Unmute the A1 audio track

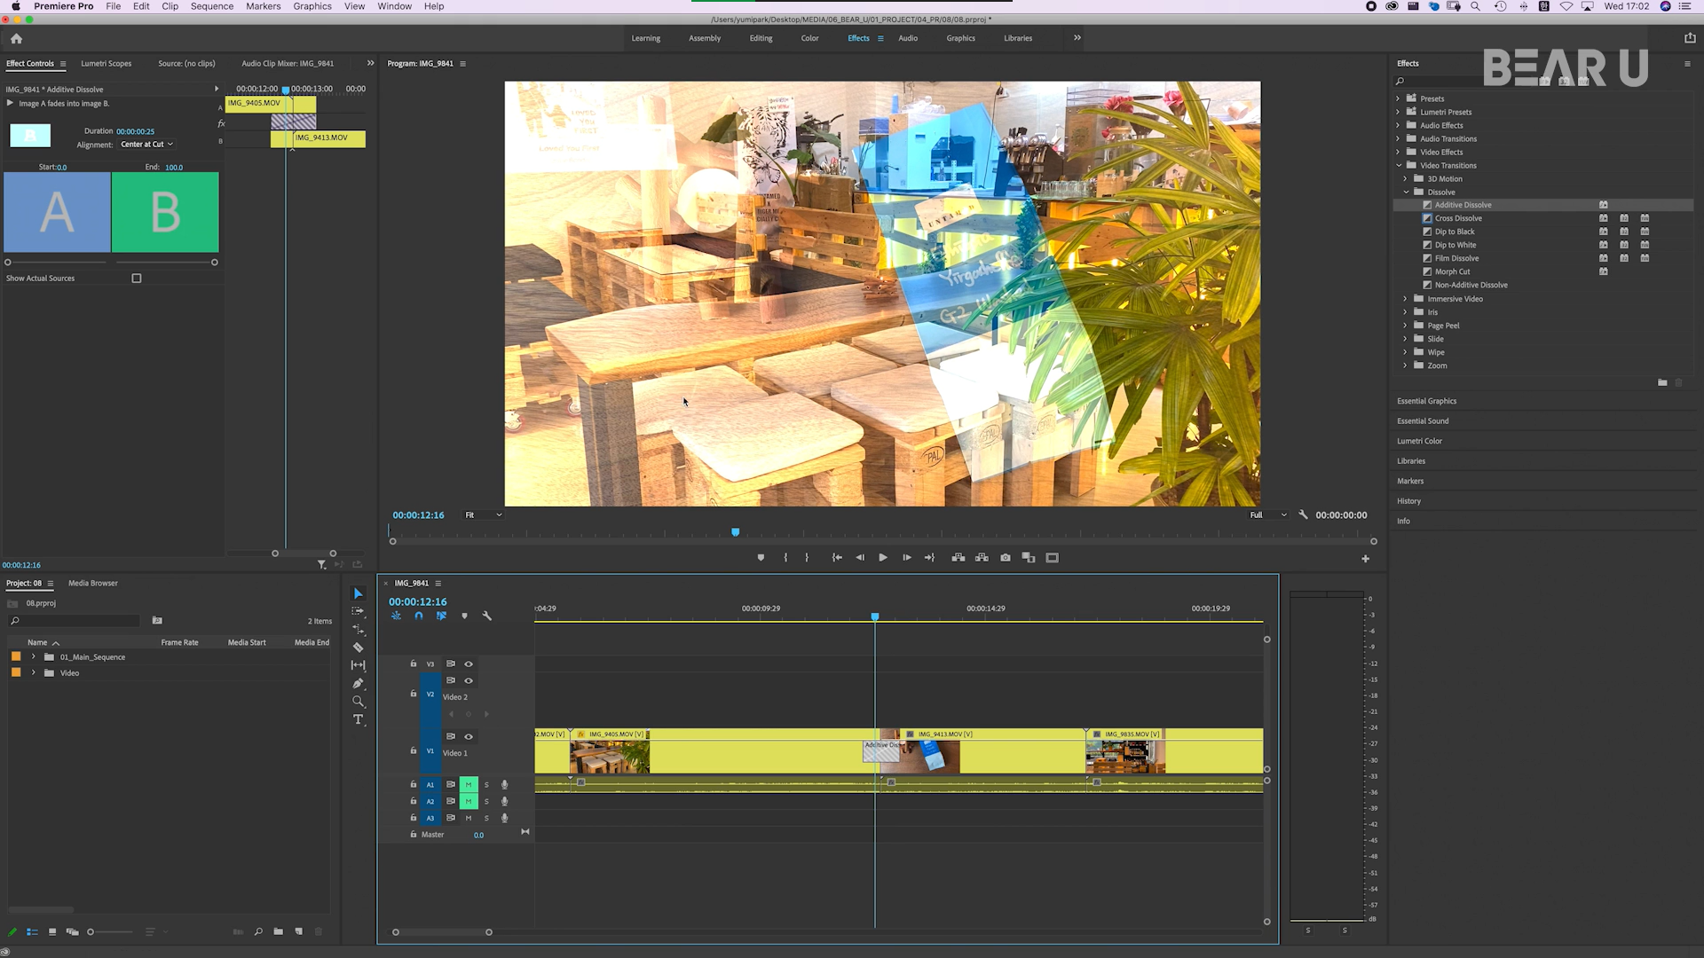click(469, 784)
